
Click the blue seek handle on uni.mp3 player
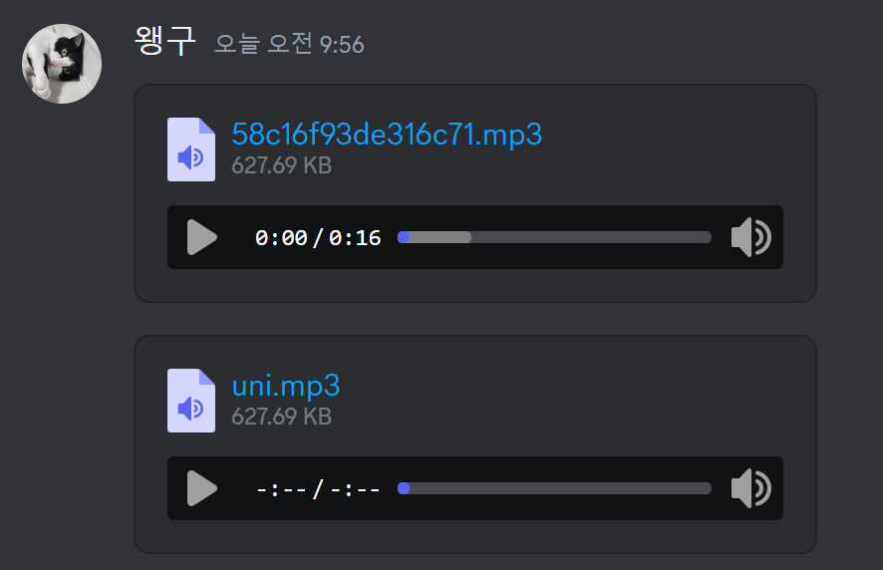pos(404,488)
